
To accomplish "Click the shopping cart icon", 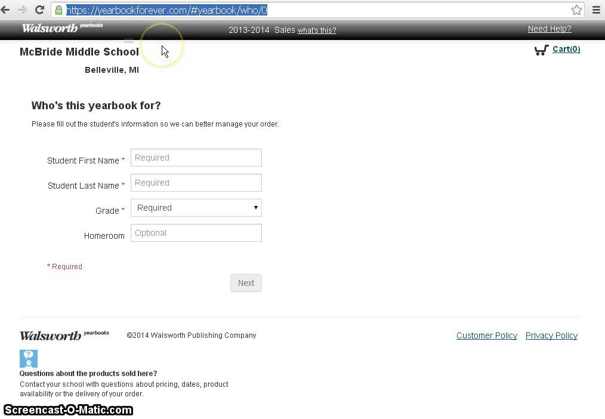I will 541,50.
